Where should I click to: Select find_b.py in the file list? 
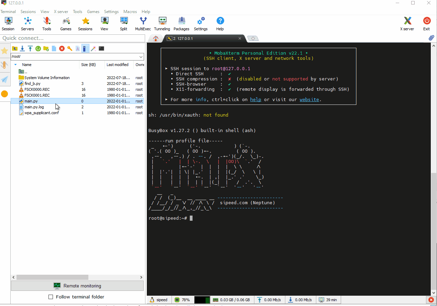point(32,84)
